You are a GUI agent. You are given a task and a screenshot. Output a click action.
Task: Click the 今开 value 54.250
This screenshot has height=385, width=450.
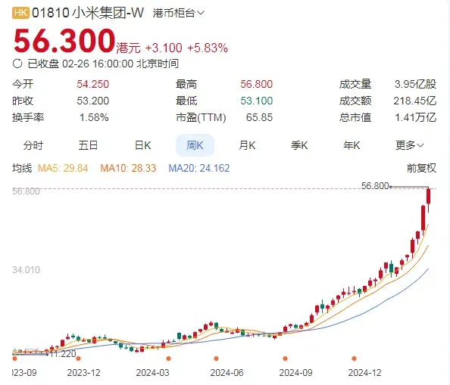[92, 84]
